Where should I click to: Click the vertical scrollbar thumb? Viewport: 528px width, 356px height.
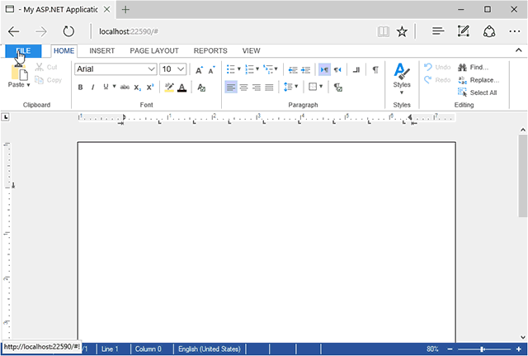[522, 175]
